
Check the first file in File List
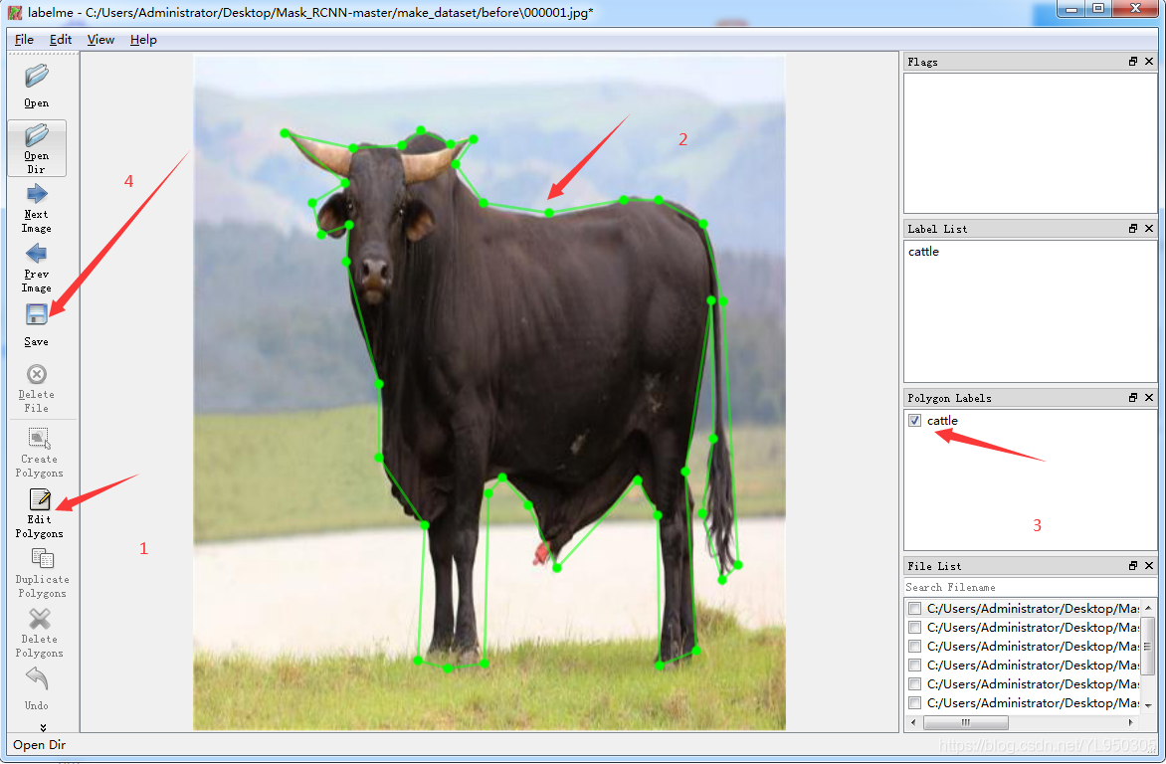pos(914,609)
